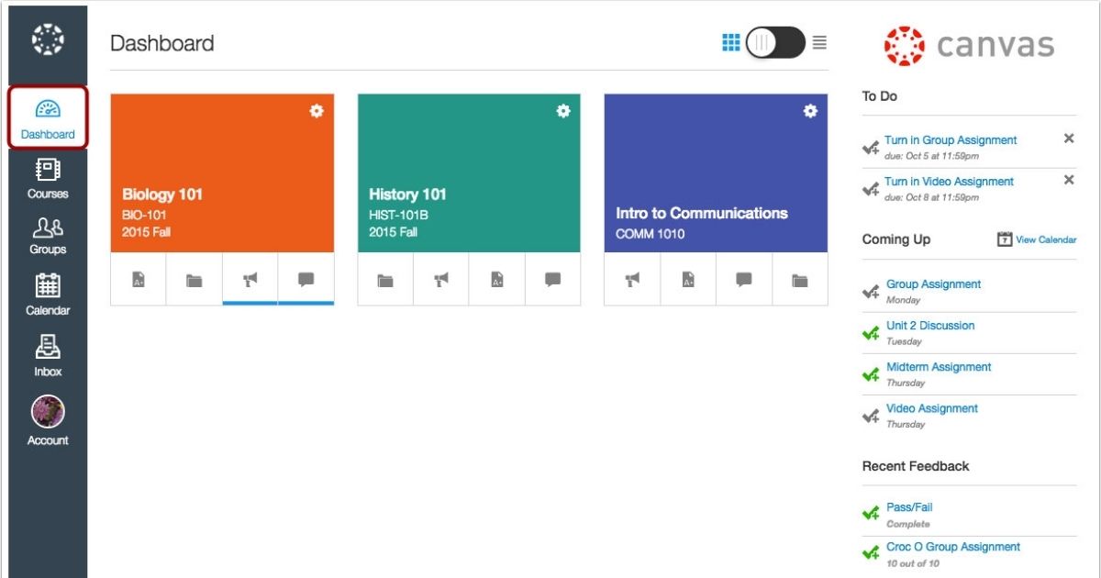Open Groups in the sidebar
The image size is (1101, 578).
coord(48,236)
